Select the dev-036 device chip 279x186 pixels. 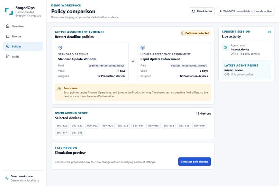point(169,126)
